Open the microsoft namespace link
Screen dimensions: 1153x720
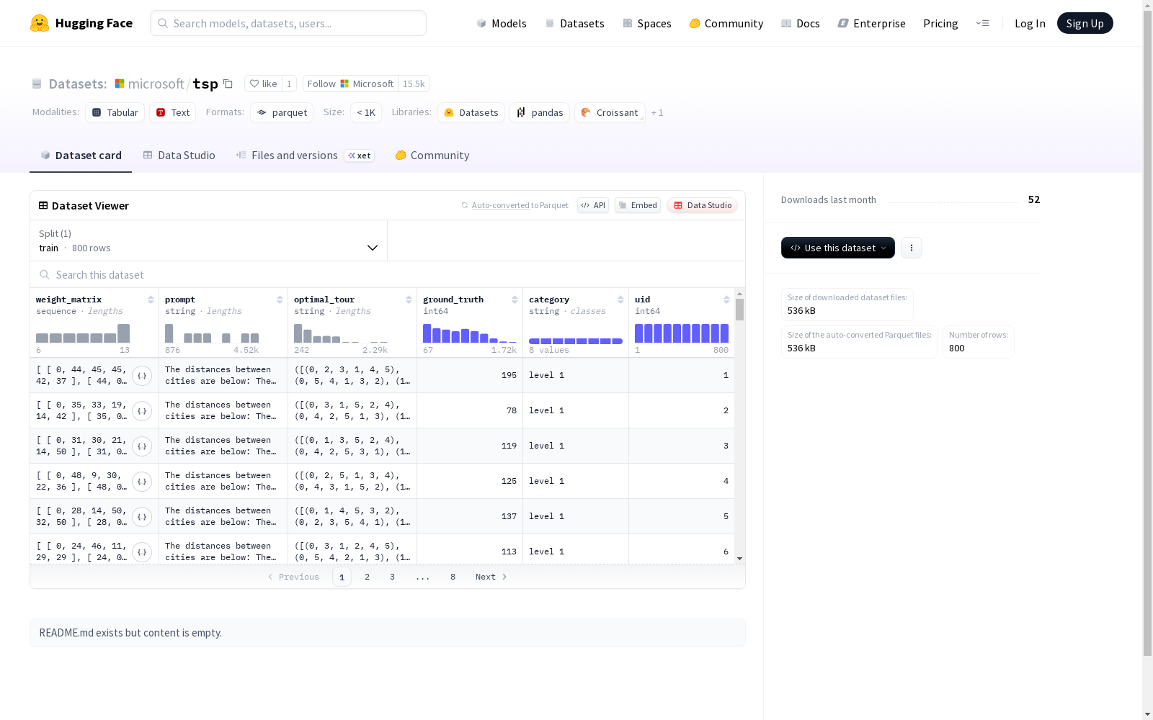[156, 84]
